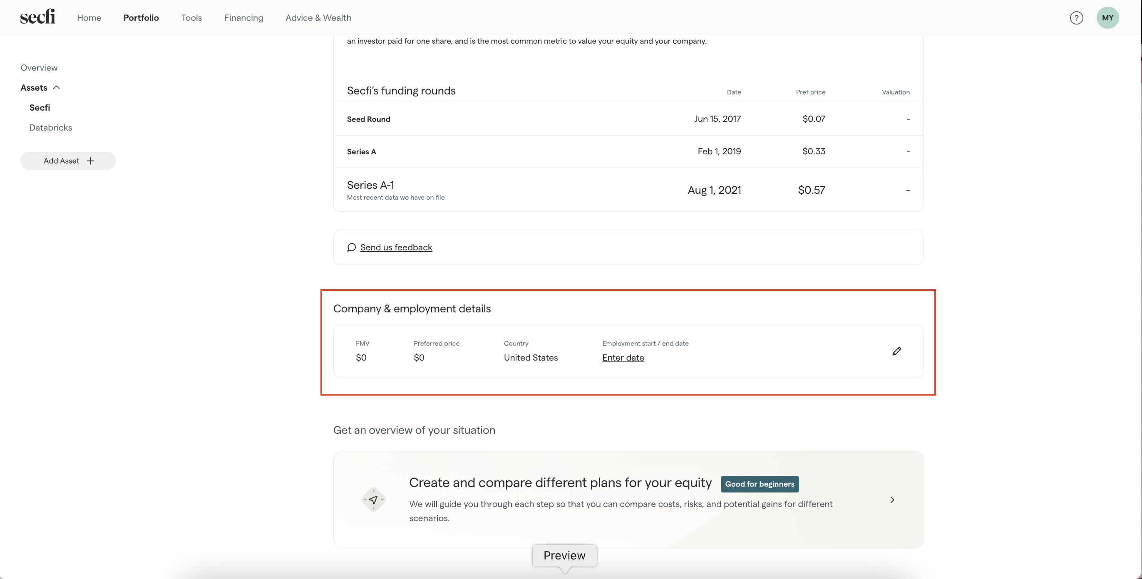Click the Enter date link
Viewport: 1142px width, 579px height.
(623, 357)
